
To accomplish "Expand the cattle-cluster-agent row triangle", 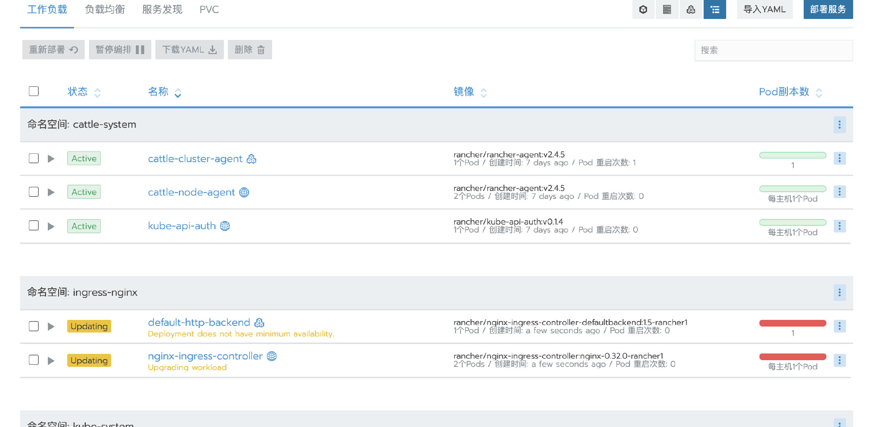I will pos(51,159).
